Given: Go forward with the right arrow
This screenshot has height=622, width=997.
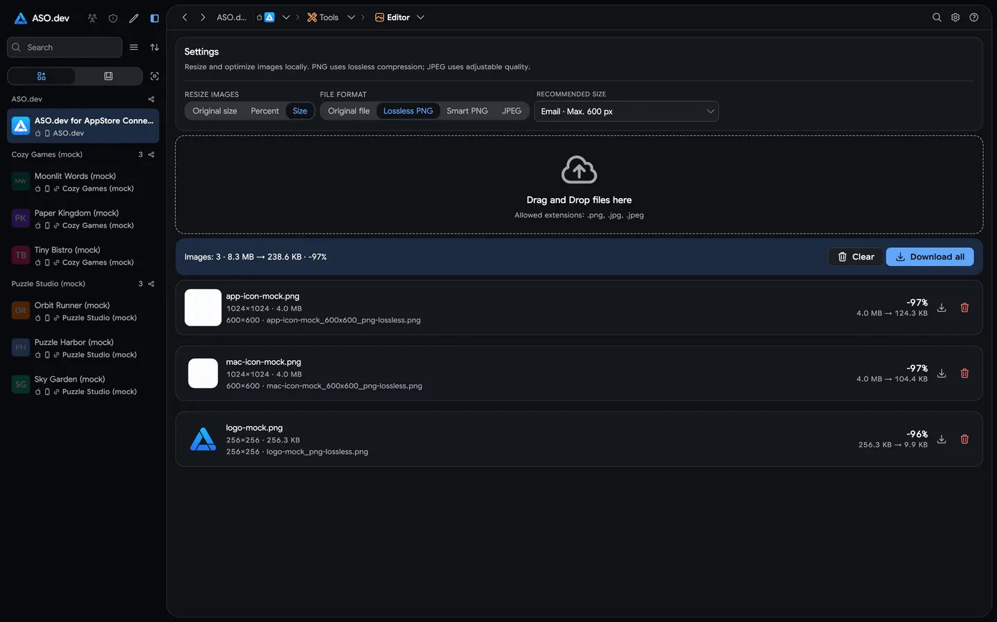Looking at the screenshot, I should [x=203, y=17].
